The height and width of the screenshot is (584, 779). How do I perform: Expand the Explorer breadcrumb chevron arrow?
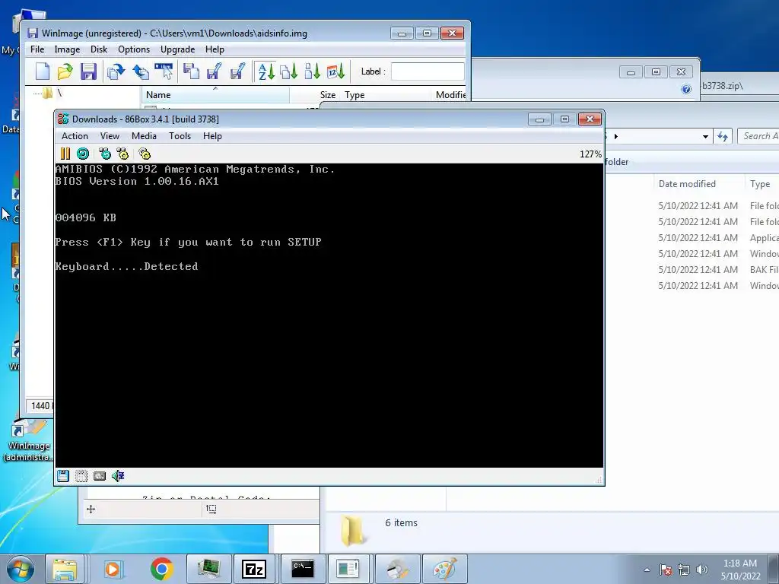(x=616, y=136)
